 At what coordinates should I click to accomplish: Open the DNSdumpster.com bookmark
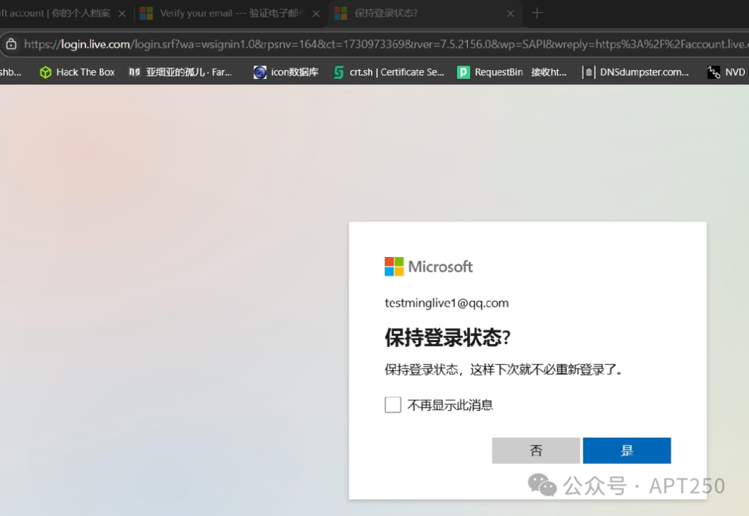pyautogui.click(x=636, y=72)
